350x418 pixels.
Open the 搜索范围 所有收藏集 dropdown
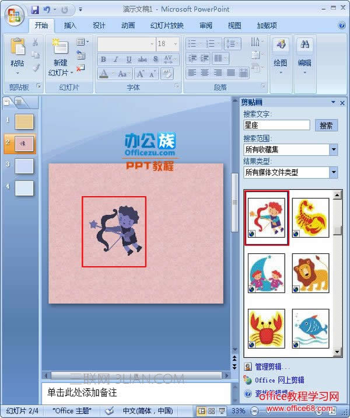click(x=334, y=149)
